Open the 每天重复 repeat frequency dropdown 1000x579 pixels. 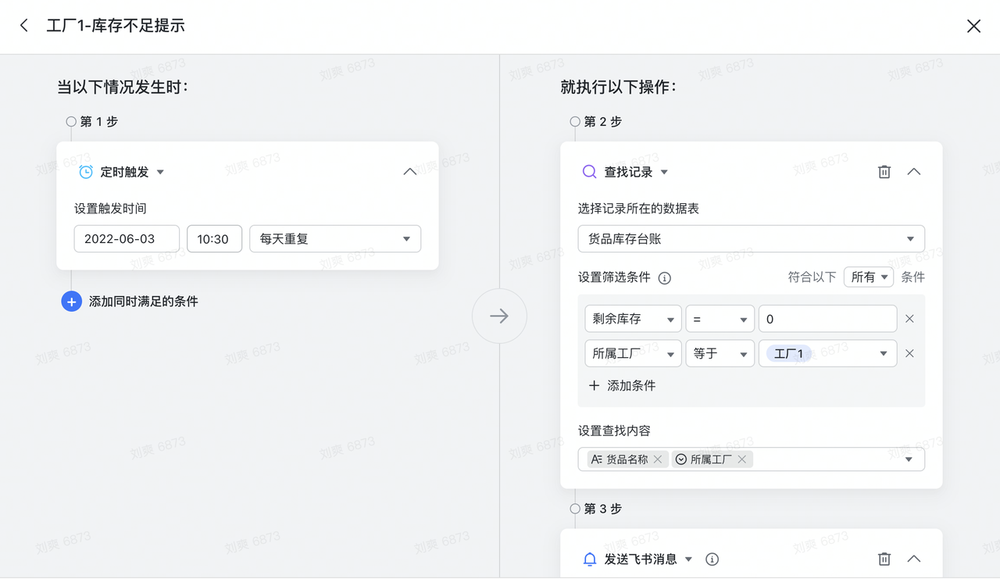[334, 239]
